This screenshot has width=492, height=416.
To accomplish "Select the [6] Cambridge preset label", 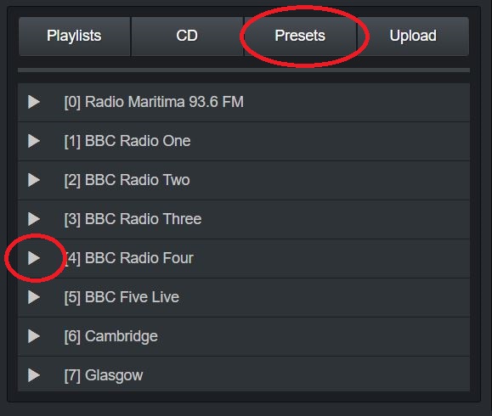I will click(x=110, y=336).
